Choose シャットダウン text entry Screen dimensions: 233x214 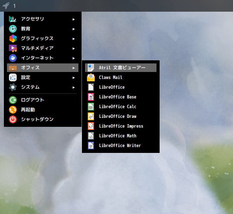point(37,119)
